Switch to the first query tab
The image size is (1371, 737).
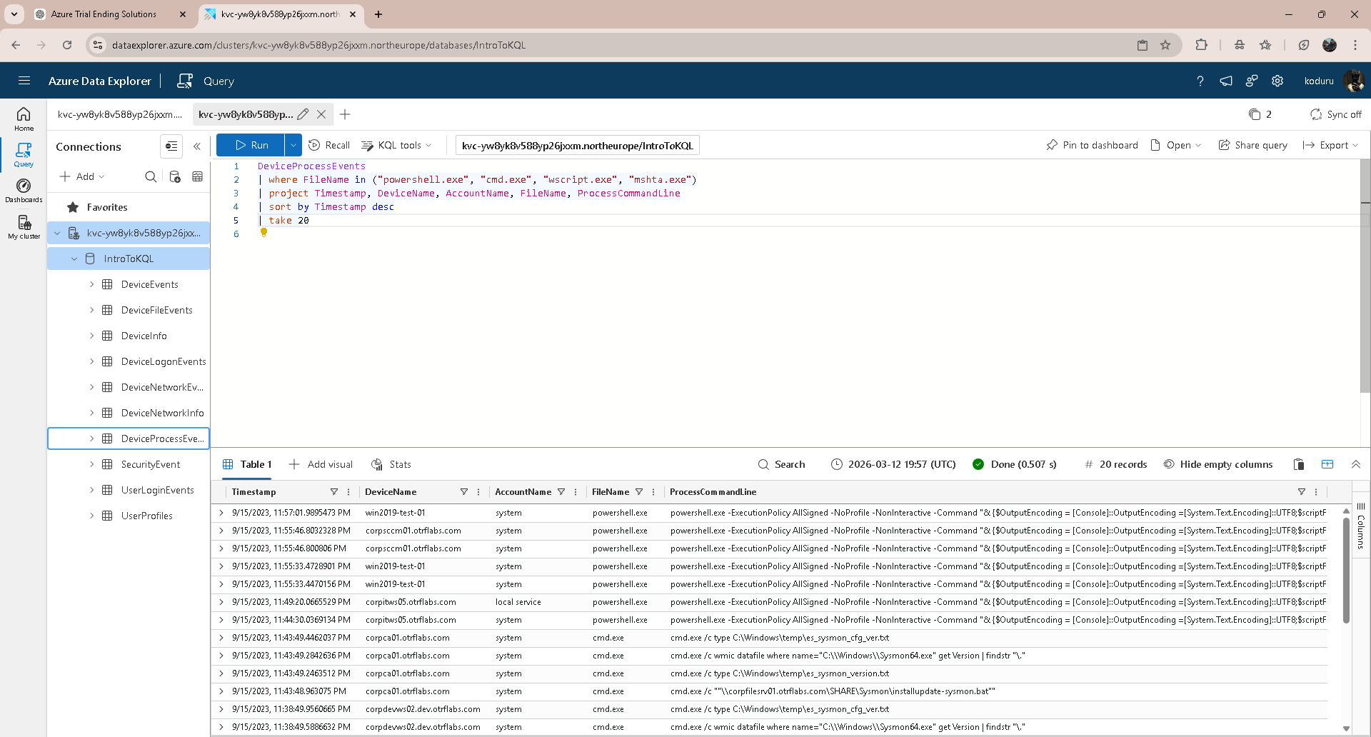[x=120, y=114]
